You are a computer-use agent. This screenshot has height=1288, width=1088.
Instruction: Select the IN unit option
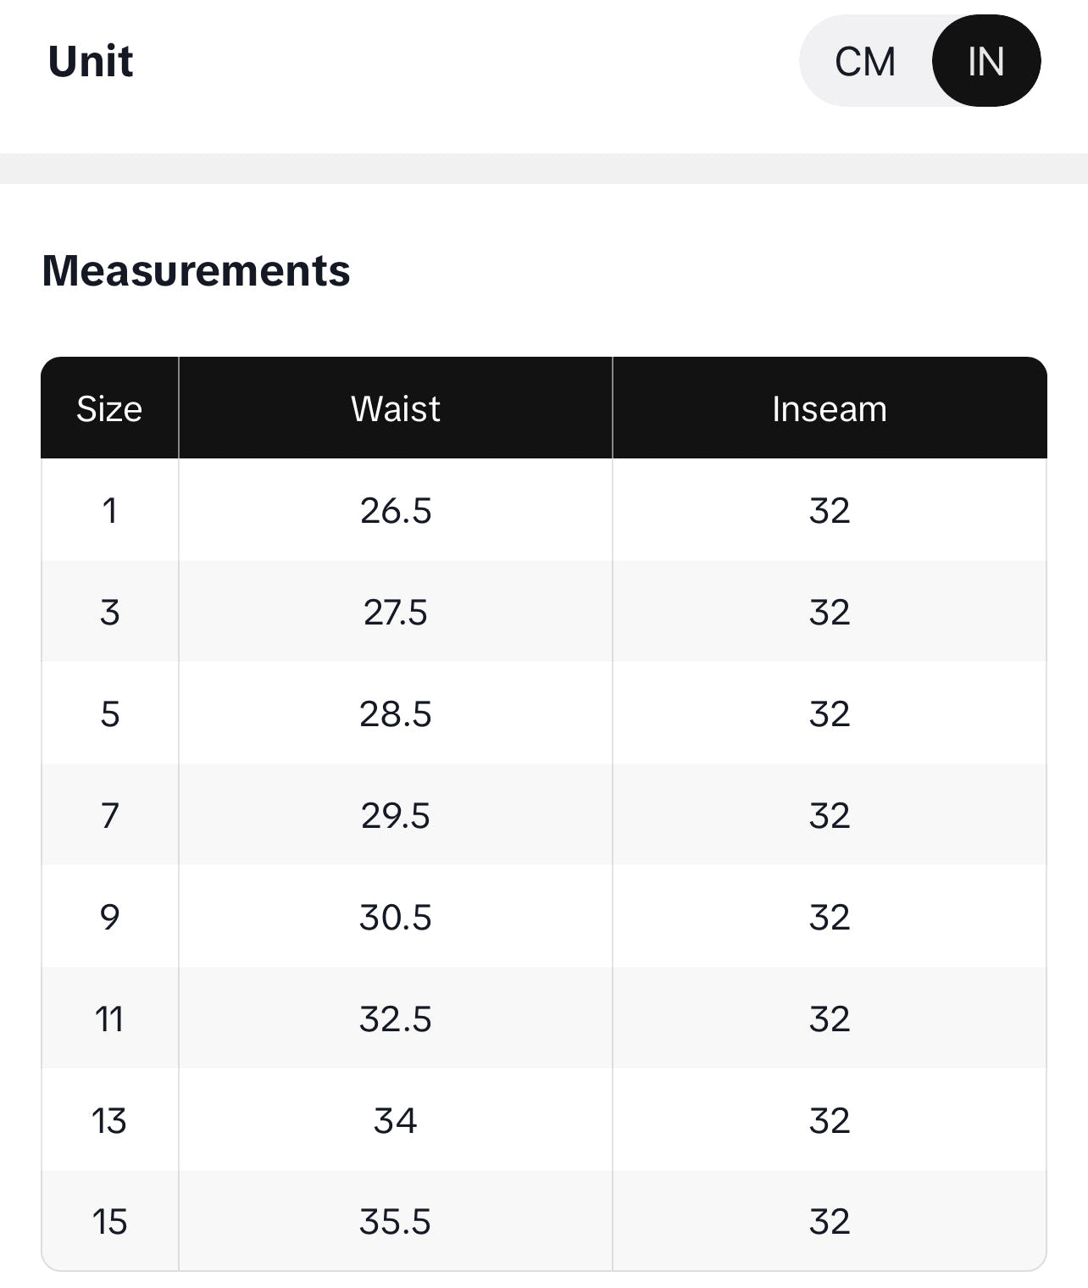click(x=985, y=62)
